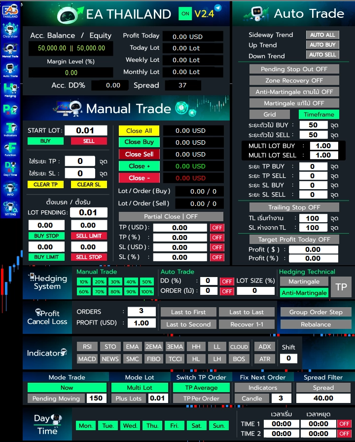Open the Overview sidebar icon
Screen dimensions: 355x442
tap(10, 30)
